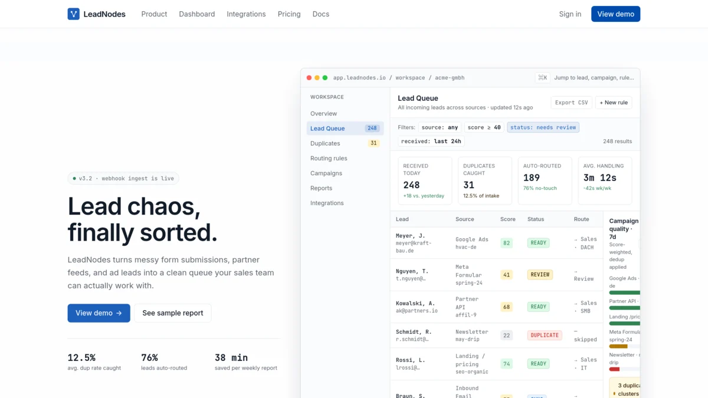This screenshot has height=398, width=708.
Task: Click the + New rule button
Action: click(614, 103)
